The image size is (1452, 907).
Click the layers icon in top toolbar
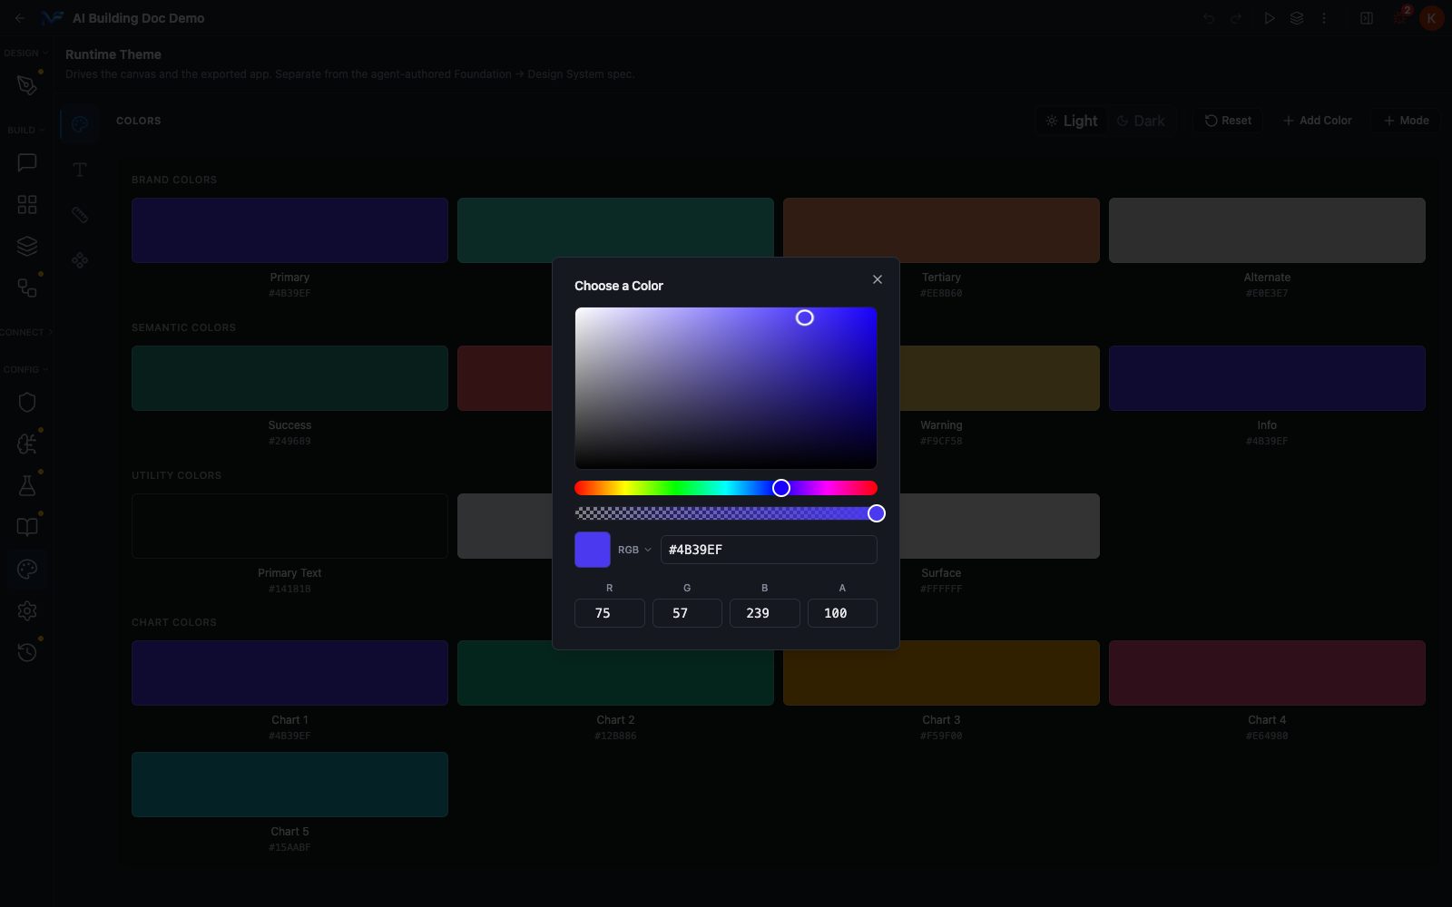(x=1297, y=18)
